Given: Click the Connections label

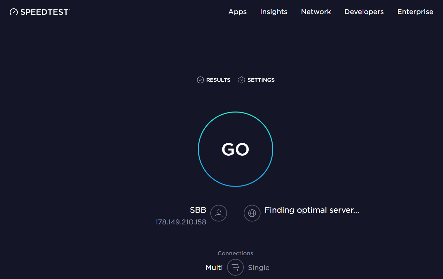Looking at the screenshot, I should (235, 253).
